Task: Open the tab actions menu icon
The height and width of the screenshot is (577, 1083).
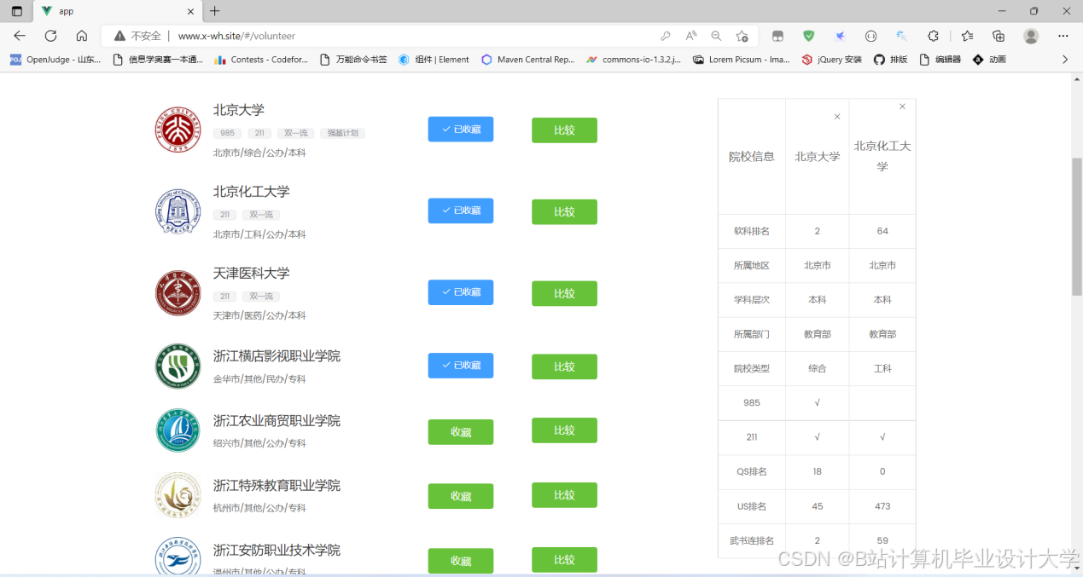Action: [16, 11]
